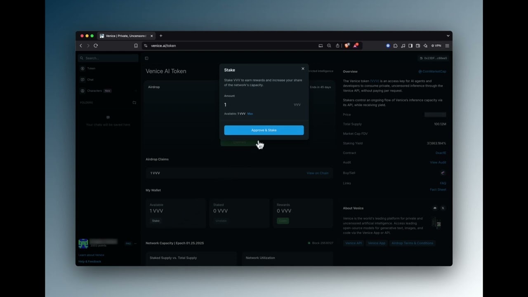Open Token in sidebar

point(91,68)
